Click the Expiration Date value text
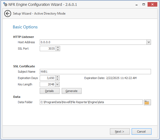Image resolution: width=160 pixels, height=140 pixels. 121,78
